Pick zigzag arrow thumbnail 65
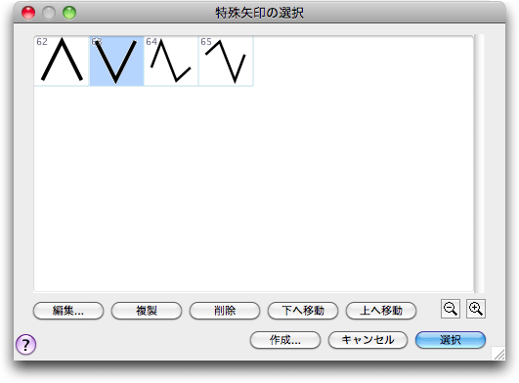Image resolution: width=519 pixels, height=383 pixels. 226,61
